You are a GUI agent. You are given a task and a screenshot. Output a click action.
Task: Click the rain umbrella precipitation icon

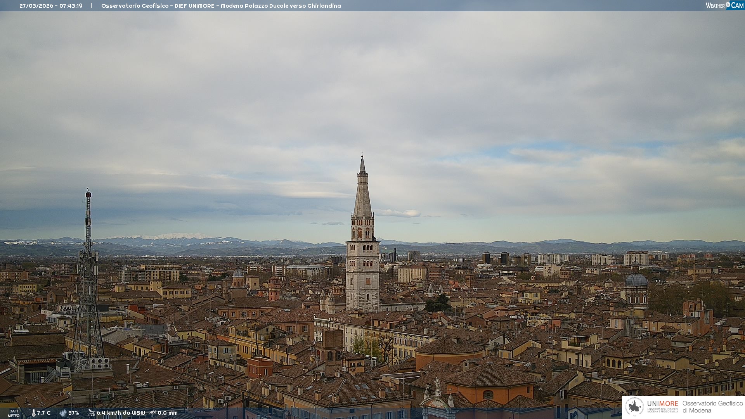pyautogui.click(x=153, y=413)
